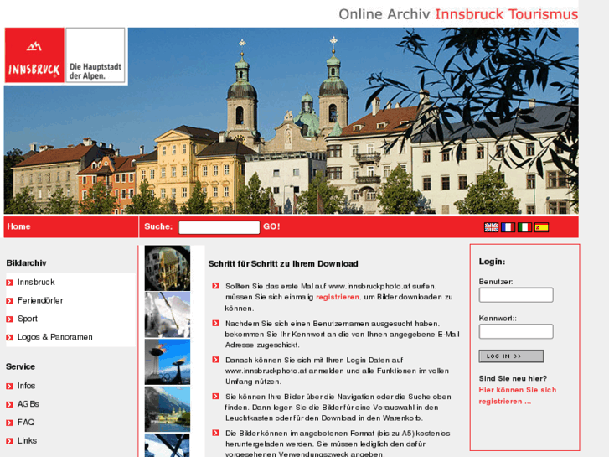The image size is (609, 457).
Task: Click bullet arrow beside 'Nachdem Sie sich einen'
Action: click(x=216, y=323)
